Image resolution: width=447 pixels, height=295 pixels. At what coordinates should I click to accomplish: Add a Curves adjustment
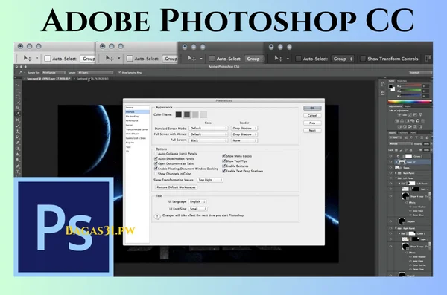410,115
